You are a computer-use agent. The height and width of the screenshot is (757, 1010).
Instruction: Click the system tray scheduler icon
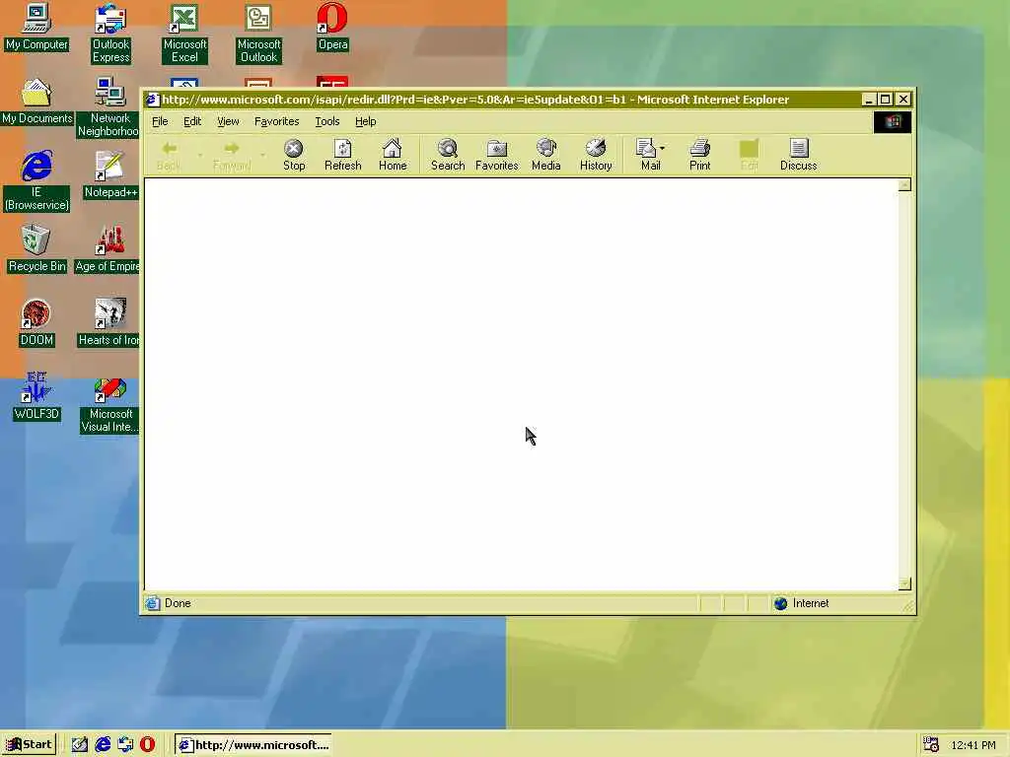click(x=931, y=745)
